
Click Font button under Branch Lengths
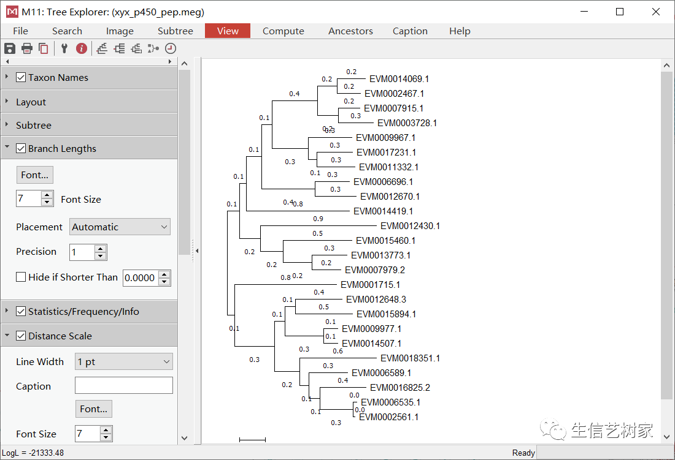click(x=35, y=175)
